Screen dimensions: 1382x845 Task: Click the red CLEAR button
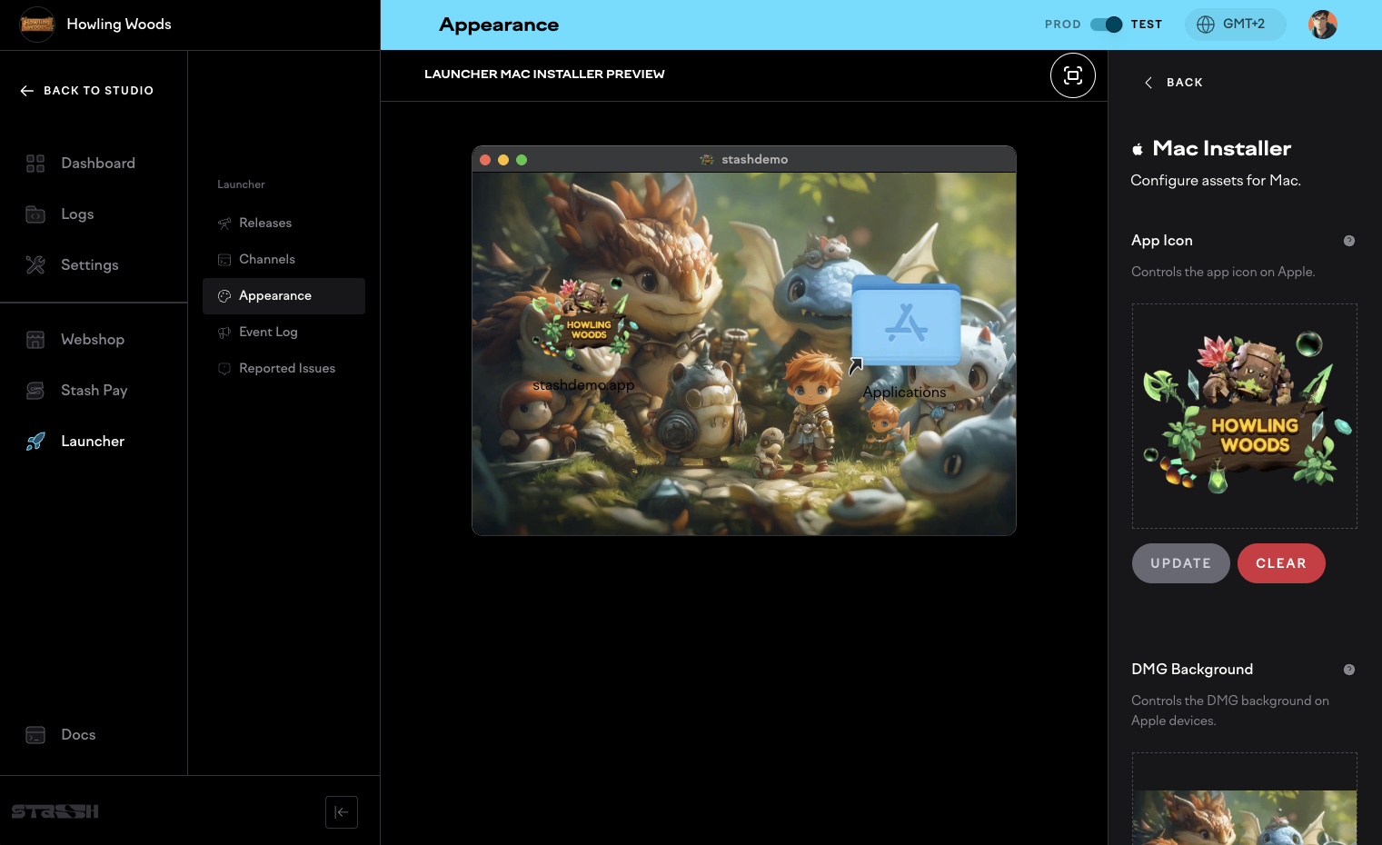click(x=1281, y=563)
